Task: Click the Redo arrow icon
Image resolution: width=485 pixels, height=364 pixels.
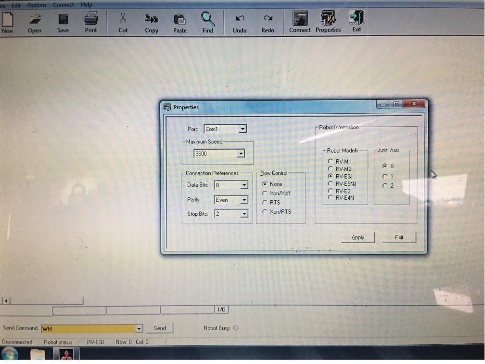Action: coord(268,19)
